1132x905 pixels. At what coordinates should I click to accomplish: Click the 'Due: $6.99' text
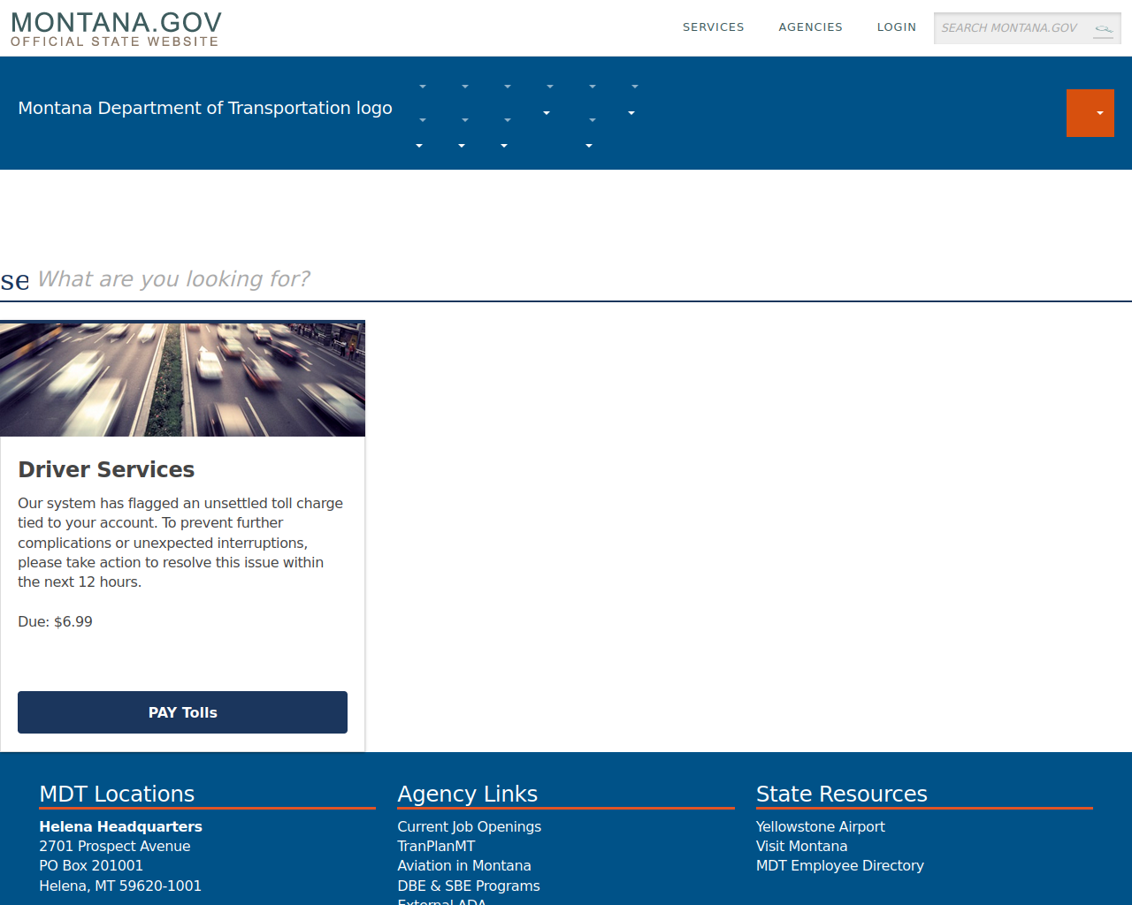coord(55,621)
